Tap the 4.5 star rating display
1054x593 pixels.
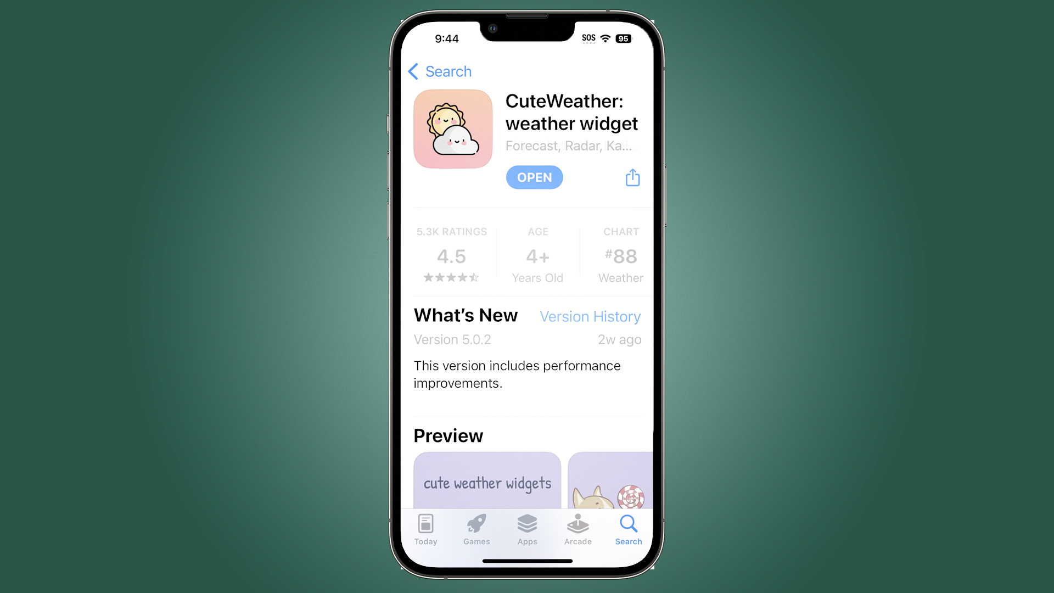pos(450,255)
